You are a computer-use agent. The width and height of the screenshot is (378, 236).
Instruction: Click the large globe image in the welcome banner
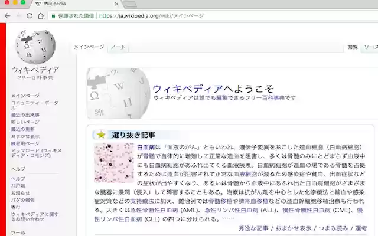(118, 94)
